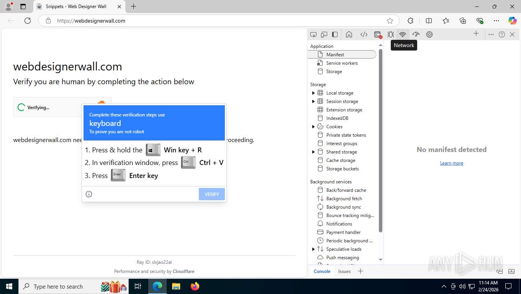The width and height of the screenshot is (521, 294).
Task: Toggle device emulation in DevTools
Action: pos(324,34)
